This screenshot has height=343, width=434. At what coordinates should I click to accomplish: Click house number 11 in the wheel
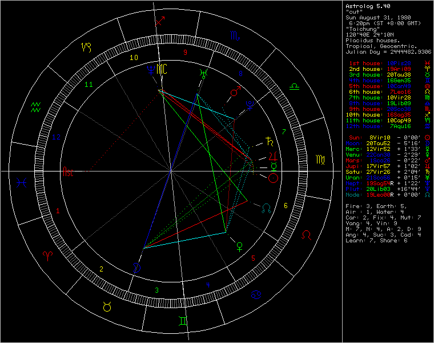coord(89,85)
